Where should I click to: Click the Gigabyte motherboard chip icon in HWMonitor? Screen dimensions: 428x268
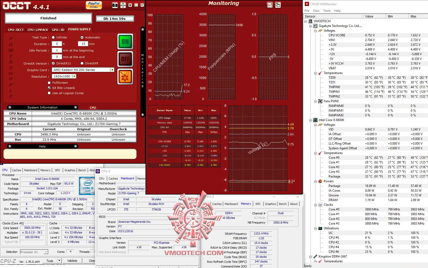(315, 26)
